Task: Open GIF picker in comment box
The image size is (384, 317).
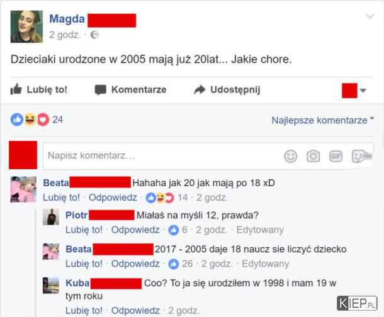Action: coord(336,156)
